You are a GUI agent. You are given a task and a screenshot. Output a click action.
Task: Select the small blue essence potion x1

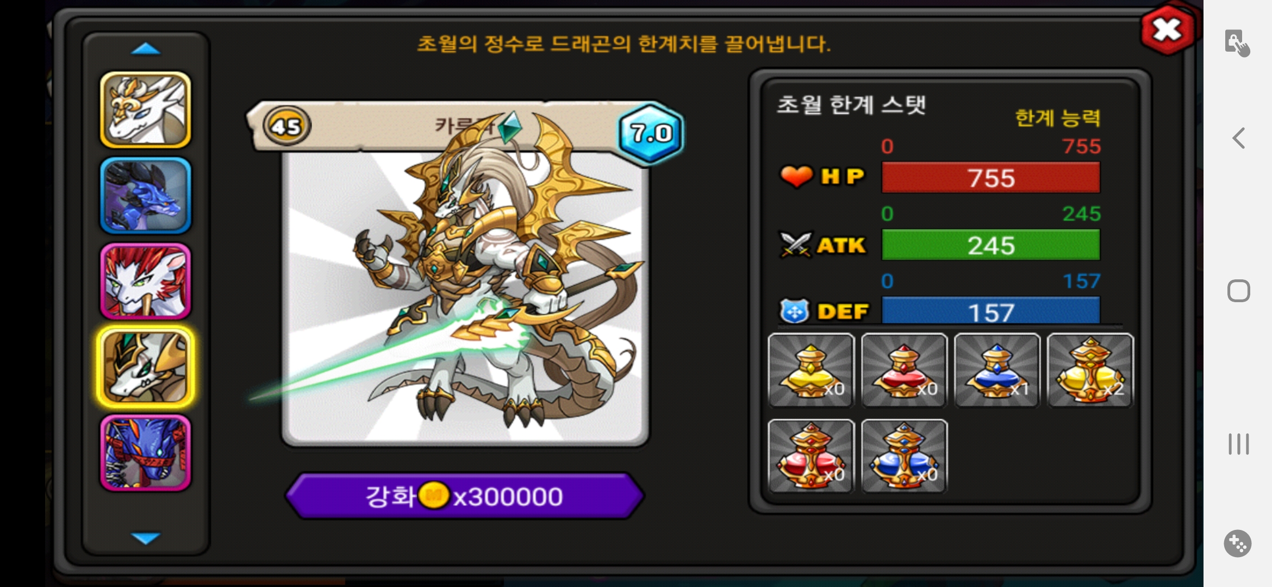click(997, 370)
